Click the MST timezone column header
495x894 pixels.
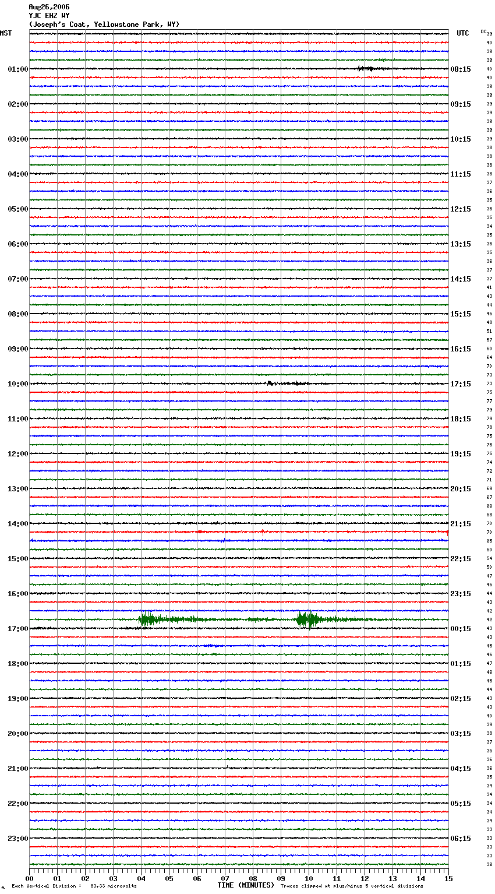[x=6, y=33]
